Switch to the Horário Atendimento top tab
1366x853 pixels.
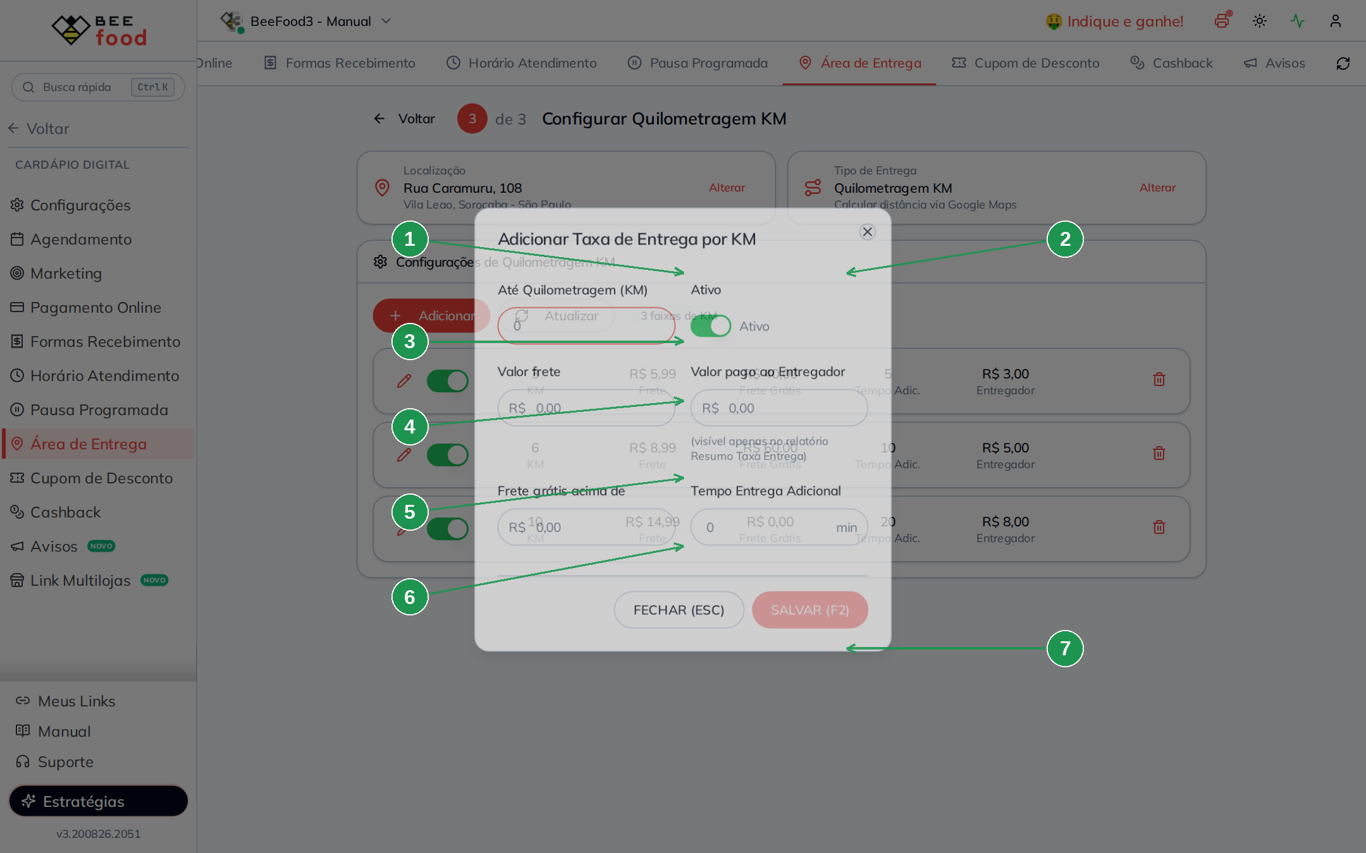(522, 63)
